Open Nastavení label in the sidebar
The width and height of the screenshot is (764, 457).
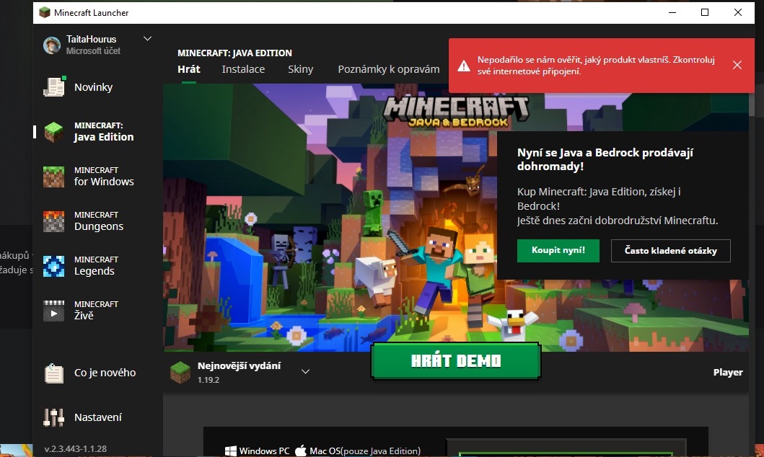[98, 417]
